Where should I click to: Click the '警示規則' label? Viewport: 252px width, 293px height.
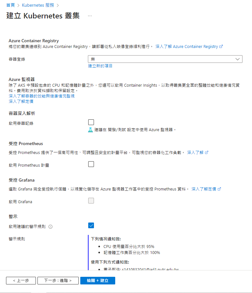(x=17, y=239)
